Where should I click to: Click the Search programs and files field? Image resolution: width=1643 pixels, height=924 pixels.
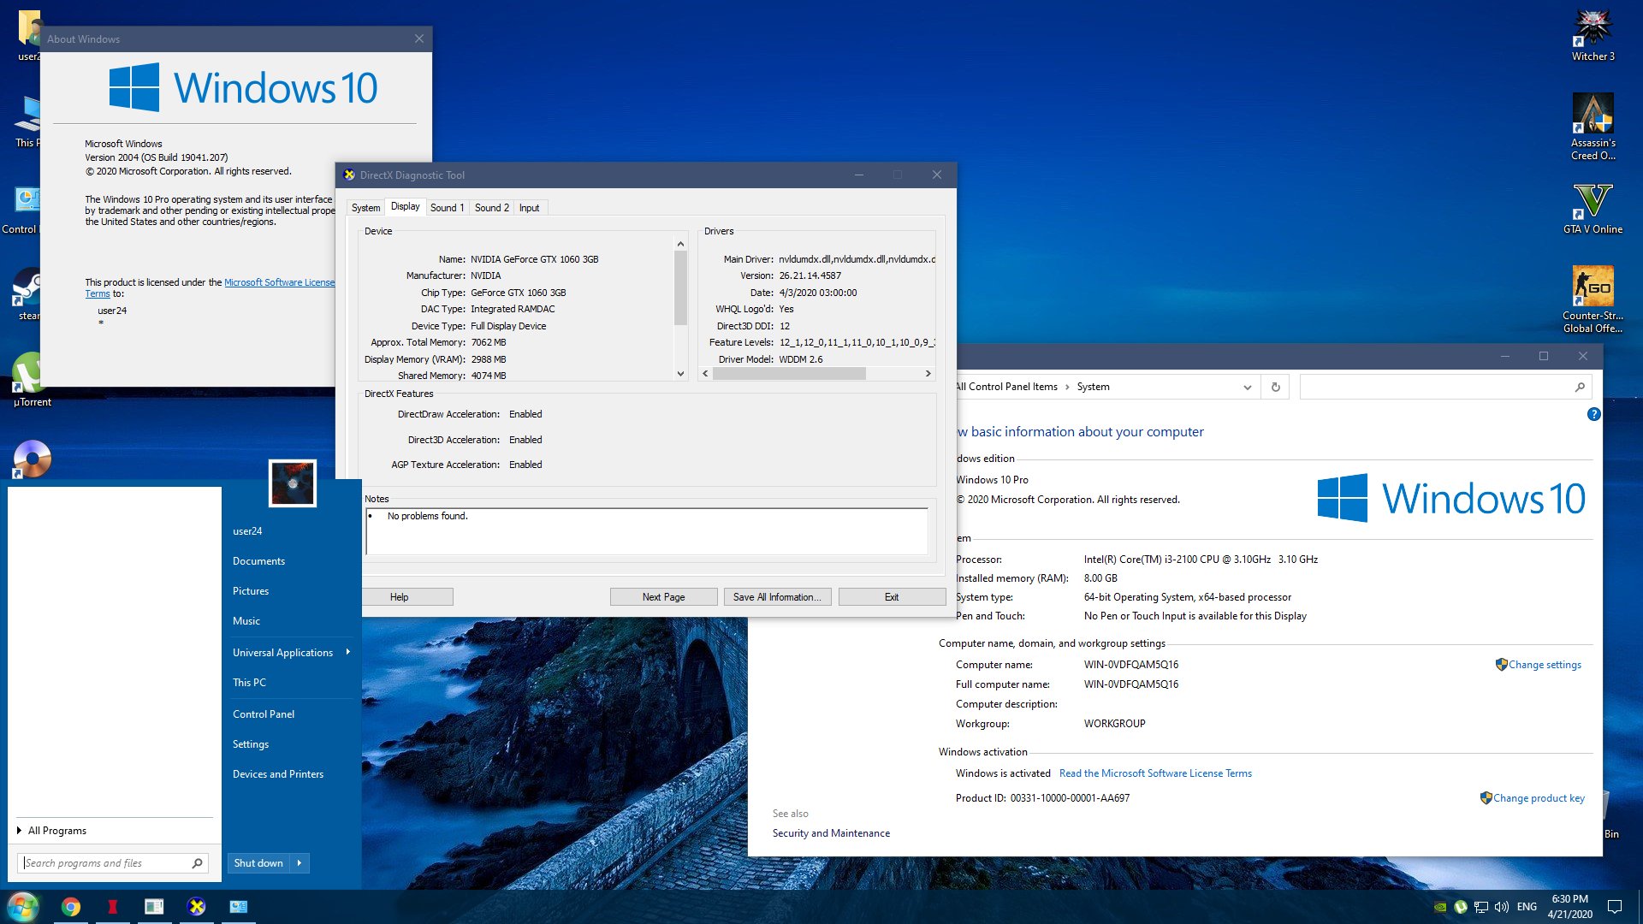[x=104, y=863]
